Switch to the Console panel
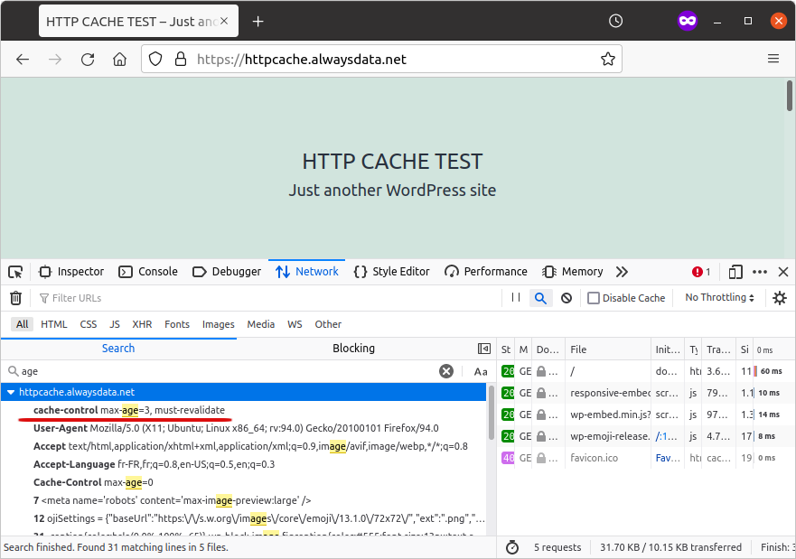 (x=148, y=272)
